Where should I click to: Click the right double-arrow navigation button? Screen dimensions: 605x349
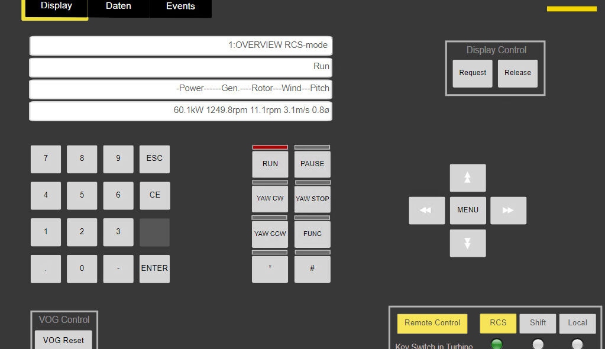pos(508,211)
